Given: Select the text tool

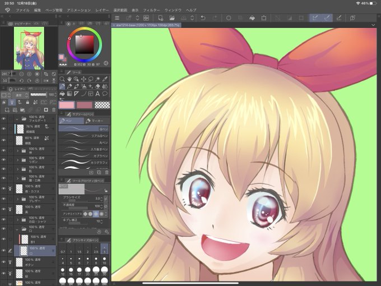Looking at the screenshot, I should 97,94.
